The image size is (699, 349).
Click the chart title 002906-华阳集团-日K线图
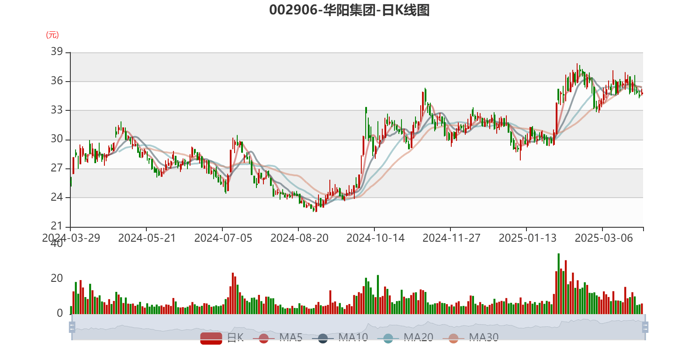point(349,10)
